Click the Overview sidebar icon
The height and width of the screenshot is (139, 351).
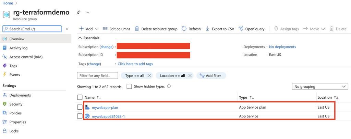tap(4, 39)
